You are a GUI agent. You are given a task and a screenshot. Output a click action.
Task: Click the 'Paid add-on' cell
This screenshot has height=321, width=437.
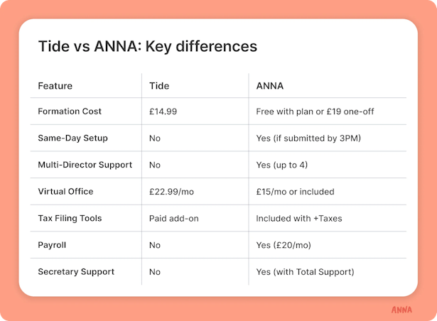click(174, 219)
